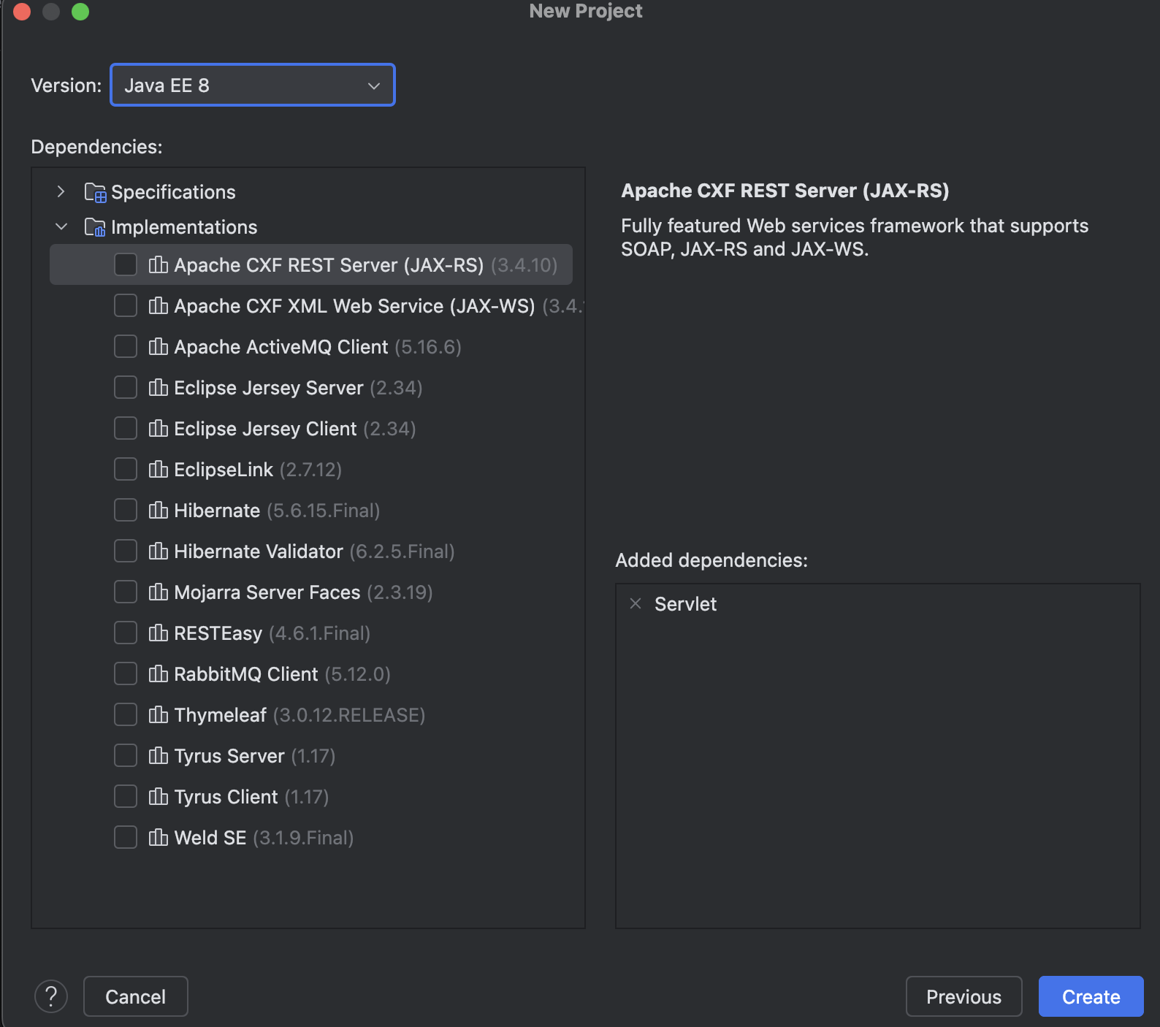The image size is (1160, 1027).
Task: Remove Servlet from added dependencies
Action: [636, 603]
